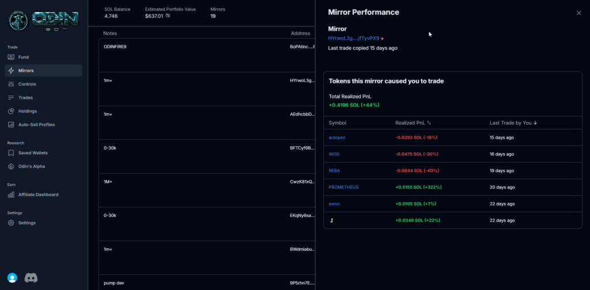Viewport: 590px width, 290px height.
Task: Click the Odin Bot logo
Action: (44, 21)
